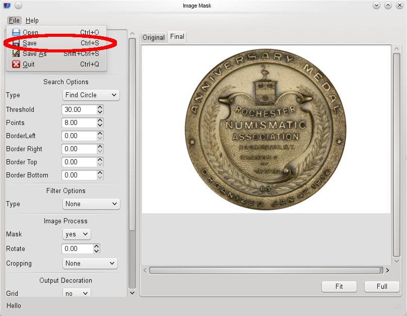Click the round window menu button in title bar
The width and height of the screenshot is (407, 316).
pos(18,5)
